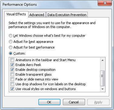The image size is (114, 110).
Task: Click the Cancel button
Action: (74, 102)
